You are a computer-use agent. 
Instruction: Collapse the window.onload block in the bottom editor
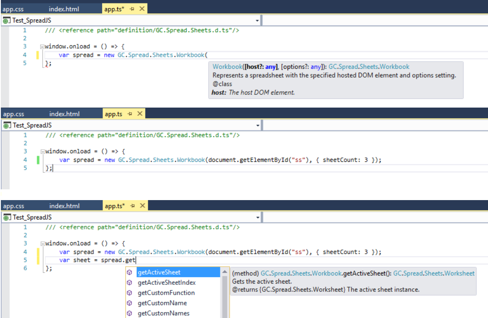click(42, 244)
